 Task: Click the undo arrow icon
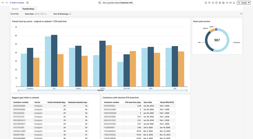point(3,3)
